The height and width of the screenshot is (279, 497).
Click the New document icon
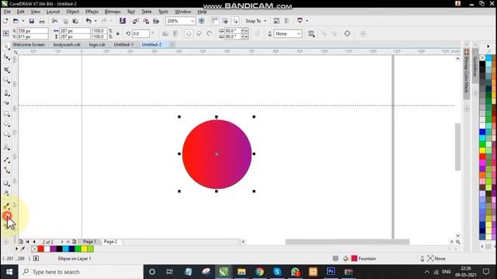click(x=5, y=21)
